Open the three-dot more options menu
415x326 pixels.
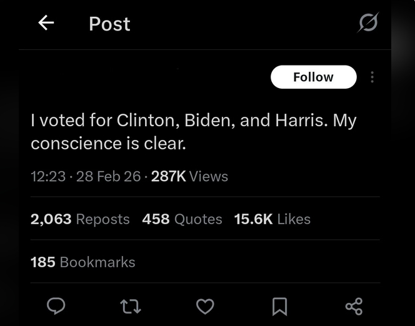click(x=372, y=77)
